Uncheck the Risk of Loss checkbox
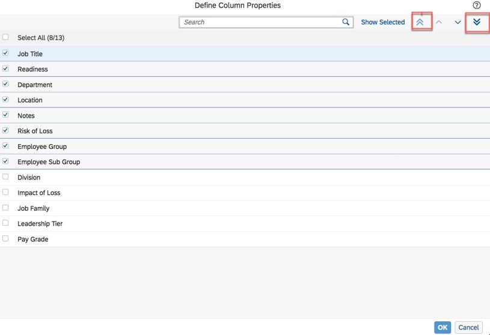The height and width of the screenshot is (335, 490). pos(6,130)
